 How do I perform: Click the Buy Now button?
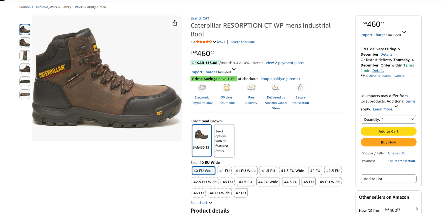388,142
